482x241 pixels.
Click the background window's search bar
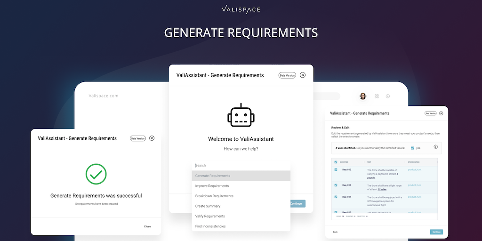[327, 96]
